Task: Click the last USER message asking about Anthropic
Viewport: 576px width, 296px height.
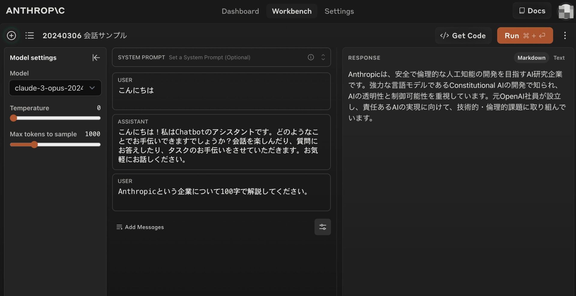Action: point(221,192)
